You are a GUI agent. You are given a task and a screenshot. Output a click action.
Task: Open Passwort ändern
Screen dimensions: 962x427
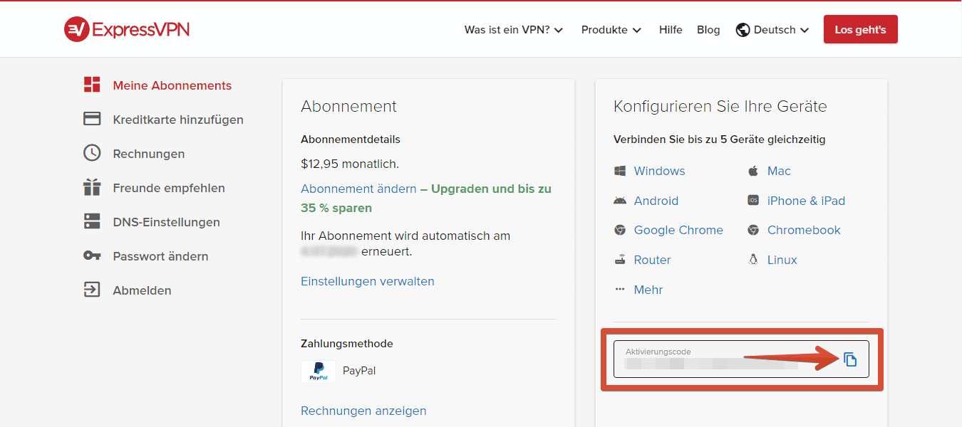[x=161, y=256]
